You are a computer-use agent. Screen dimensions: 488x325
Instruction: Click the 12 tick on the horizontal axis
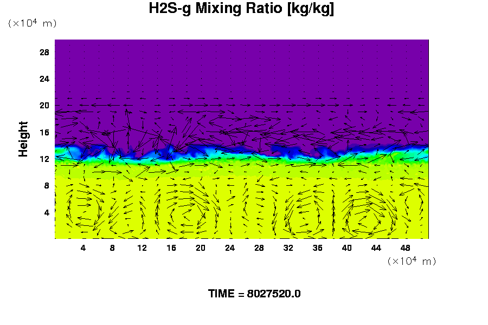142,248
